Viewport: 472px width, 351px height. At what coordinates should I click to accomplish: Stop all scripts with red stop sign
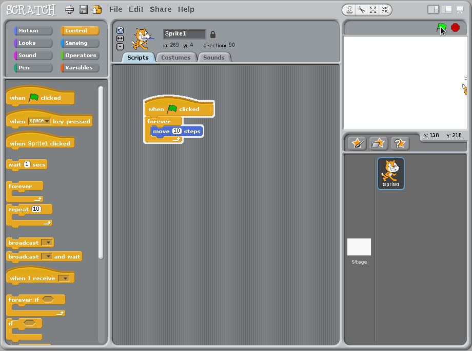(455, 28)
